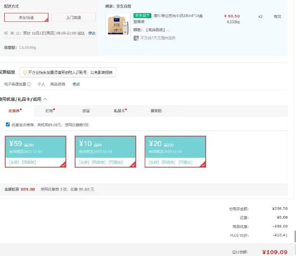Open the milk product thumbnail

click(x=118, y=25)
